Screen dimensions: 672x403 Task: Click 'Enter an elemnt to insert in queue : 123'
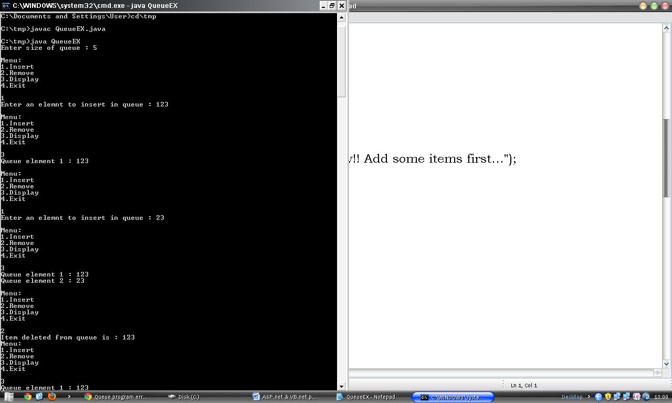click(85, 104)
